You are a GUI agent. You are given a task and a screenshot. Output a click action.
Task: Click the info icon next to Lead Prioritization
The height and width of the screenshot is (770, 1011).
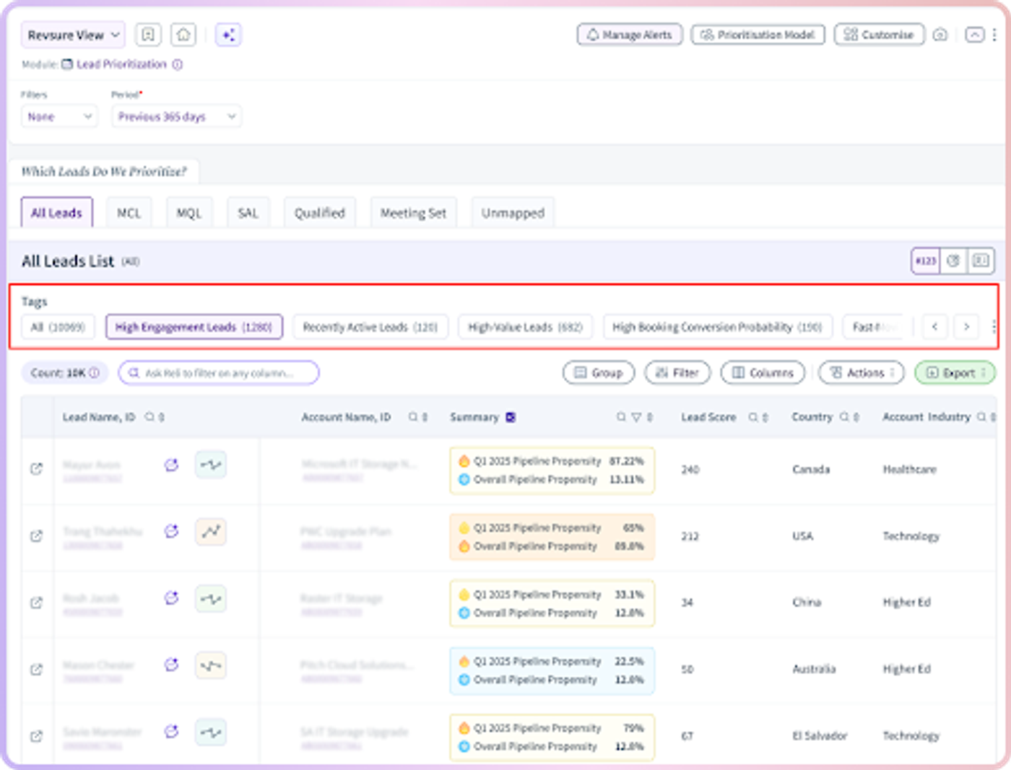click(178, 64)
